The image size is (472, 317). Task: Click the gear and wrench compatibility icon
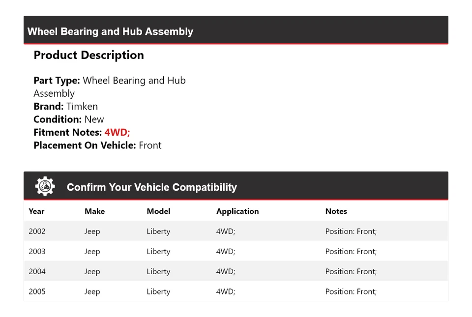(x=45, y=186)
